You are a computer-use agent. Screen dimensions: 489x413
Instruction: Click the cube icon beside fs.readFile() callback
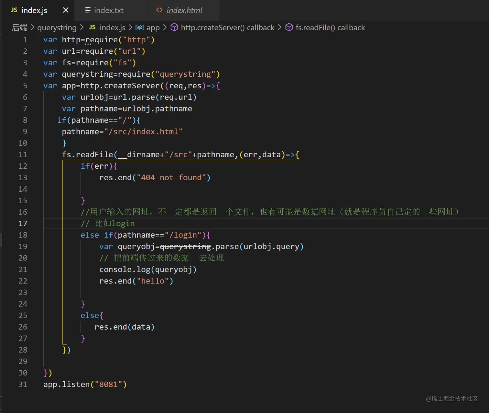point(289,27)
